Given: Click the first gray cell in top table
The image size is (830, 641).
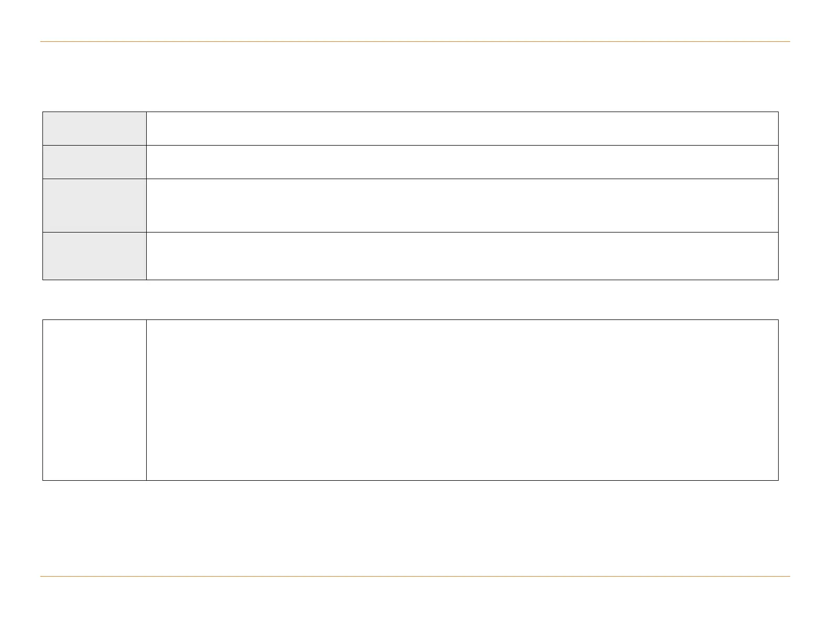Looking at the screenshot, I should [94, 128].
